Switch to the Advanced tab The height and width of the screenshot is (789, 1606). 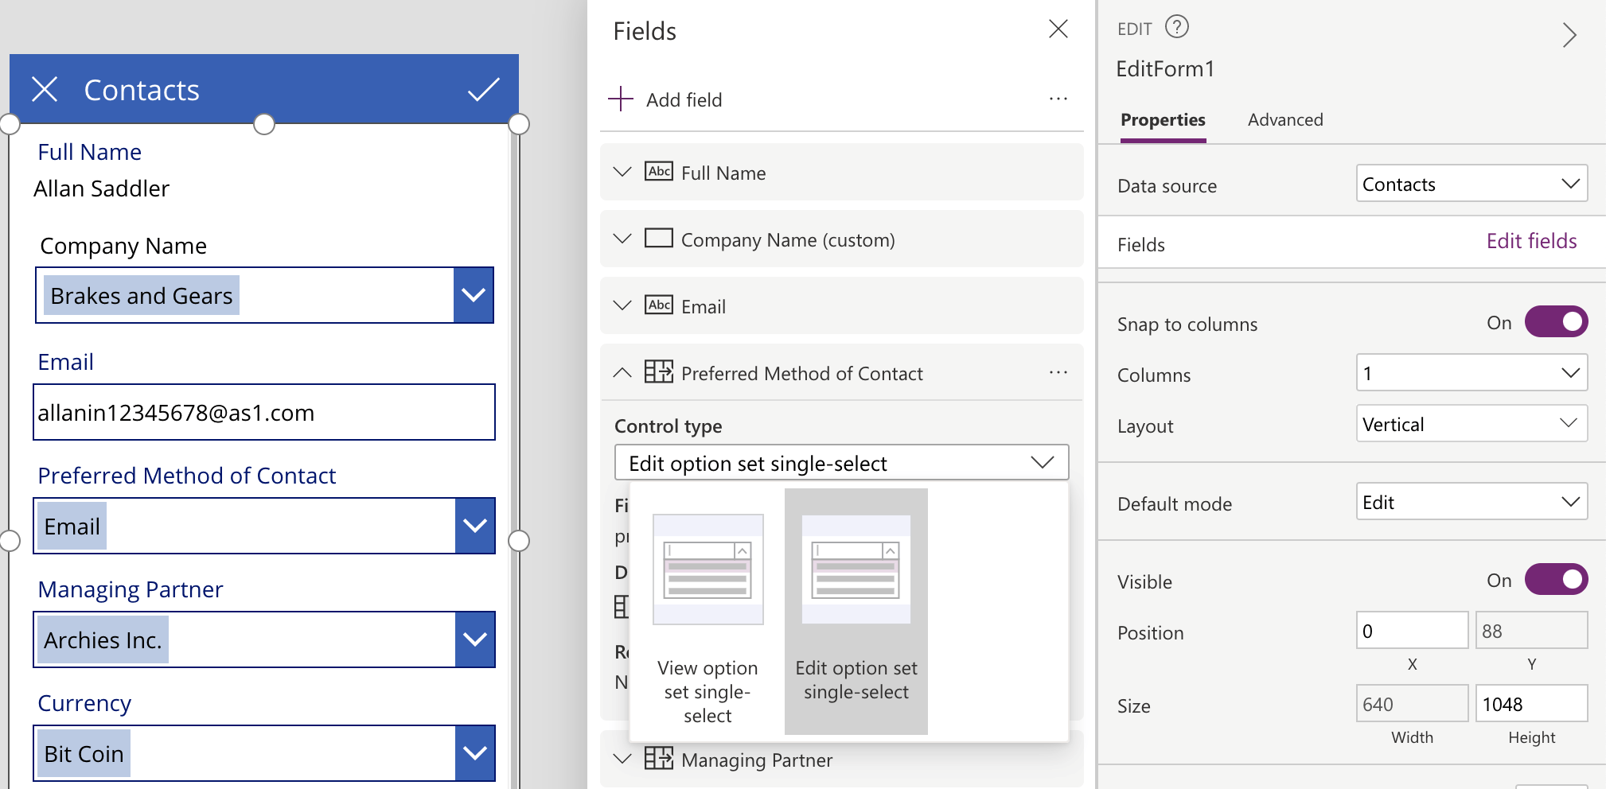[x=1284, y=120]
